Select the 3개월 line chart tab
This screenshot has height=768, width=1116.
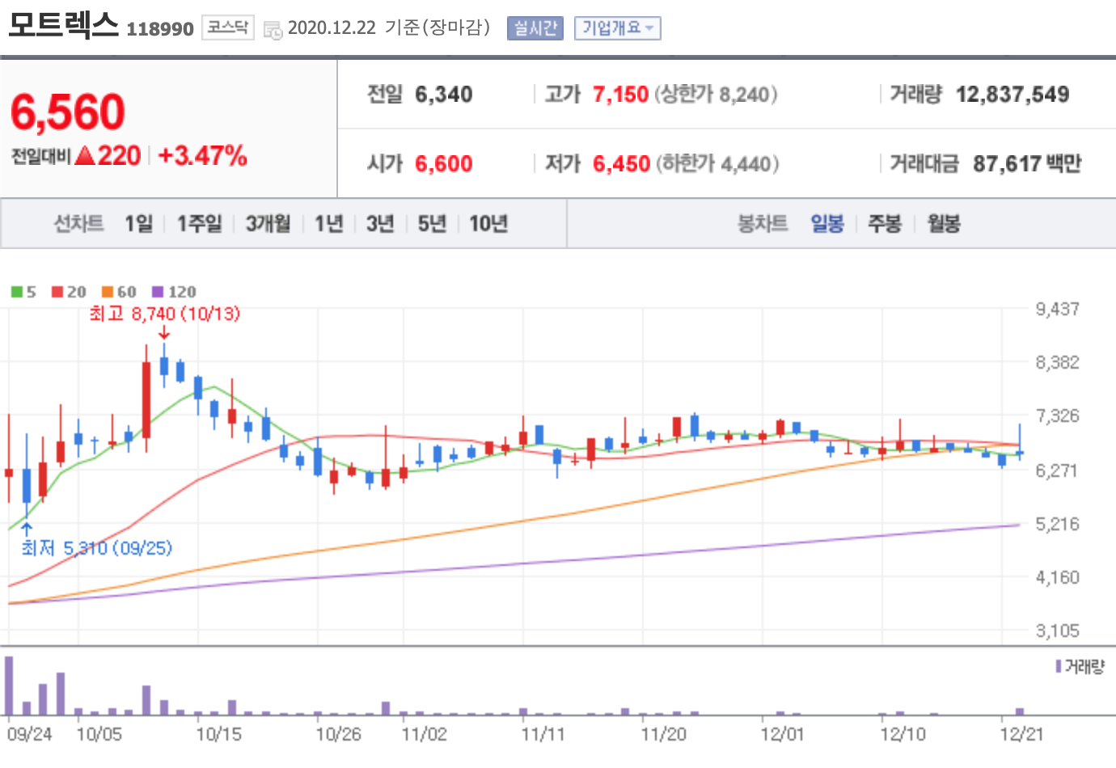click(268, 223)
